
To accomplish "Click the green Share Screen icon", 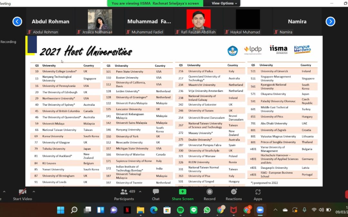I will coord(182,192).
